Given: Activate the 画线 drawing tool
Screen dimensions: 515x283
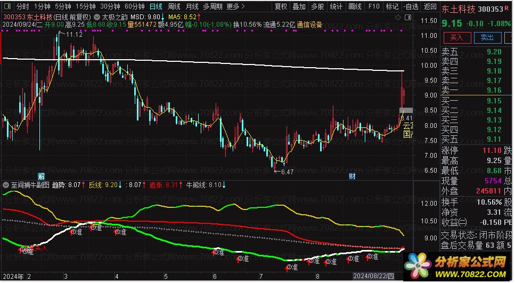Looking at the screenshot, I should (x=355, y=6).
